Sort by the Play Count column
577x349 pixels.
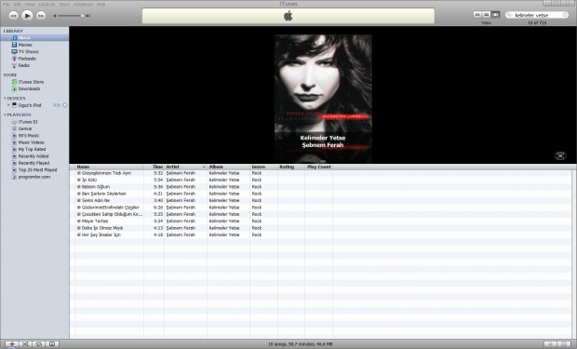(x=318, y=167)
